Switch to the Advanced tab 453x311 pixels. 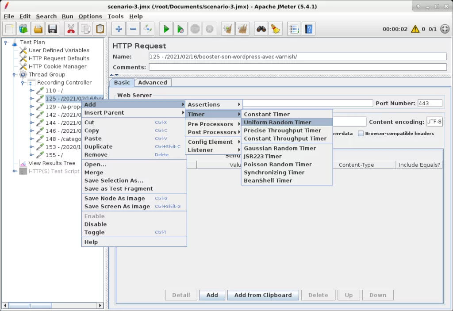coord(153,83)
